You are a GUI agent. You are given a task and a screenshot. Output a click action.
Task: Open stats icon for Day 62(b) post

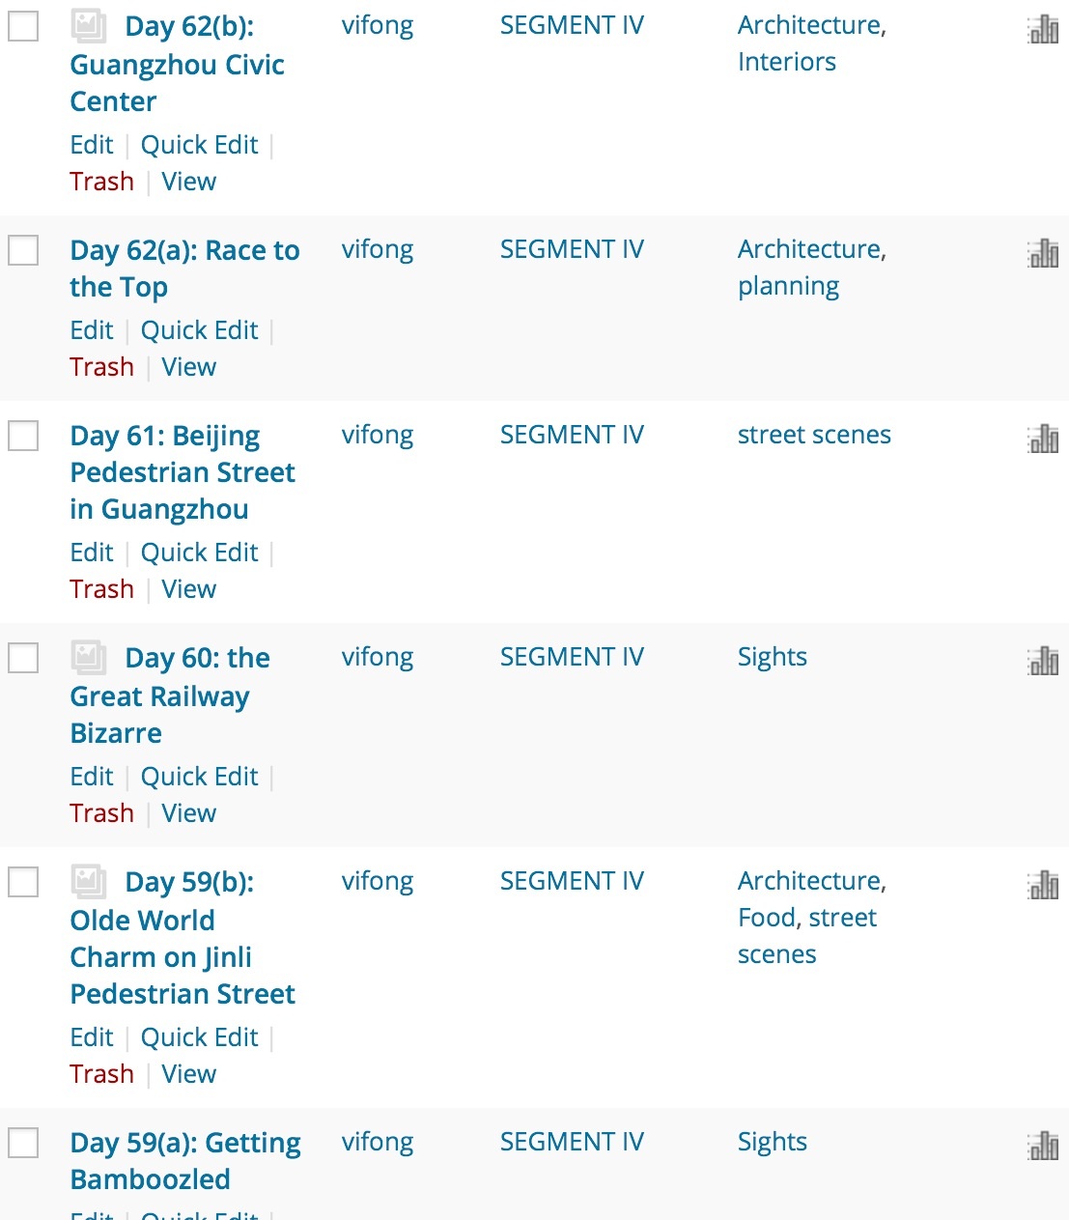pyautogui.click(x=1043, y=31)
